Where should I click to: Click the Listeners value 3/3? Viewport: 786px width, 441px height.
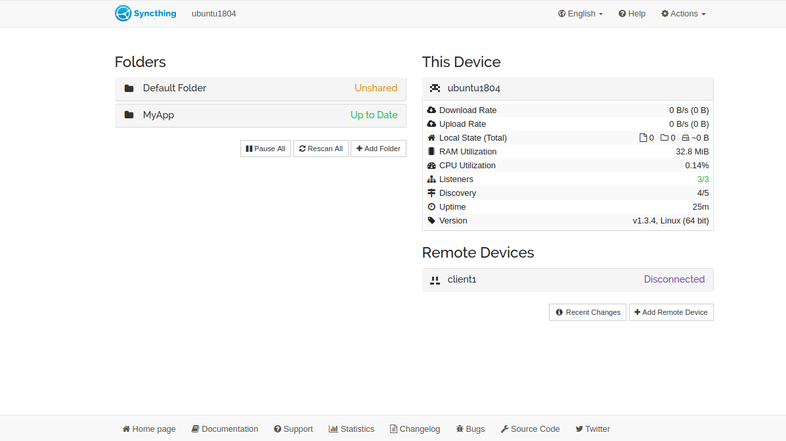pyautogui.click(x=703, y=179)
